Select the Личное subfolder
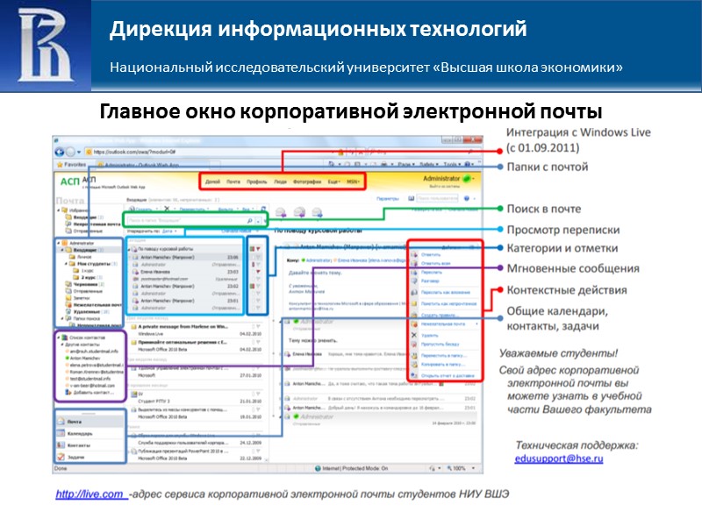702x526 pixels. click(x=81, y=257)
